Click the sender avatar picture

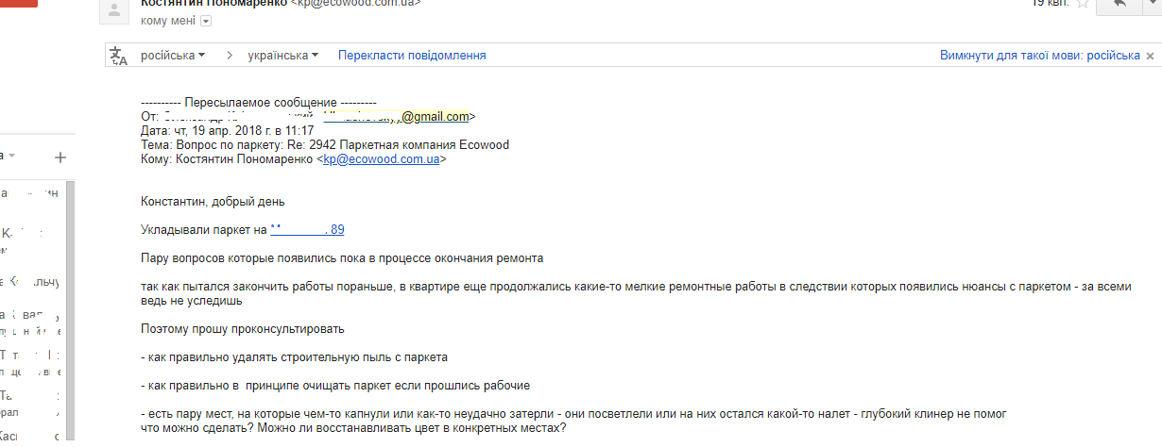pos(114,8)
